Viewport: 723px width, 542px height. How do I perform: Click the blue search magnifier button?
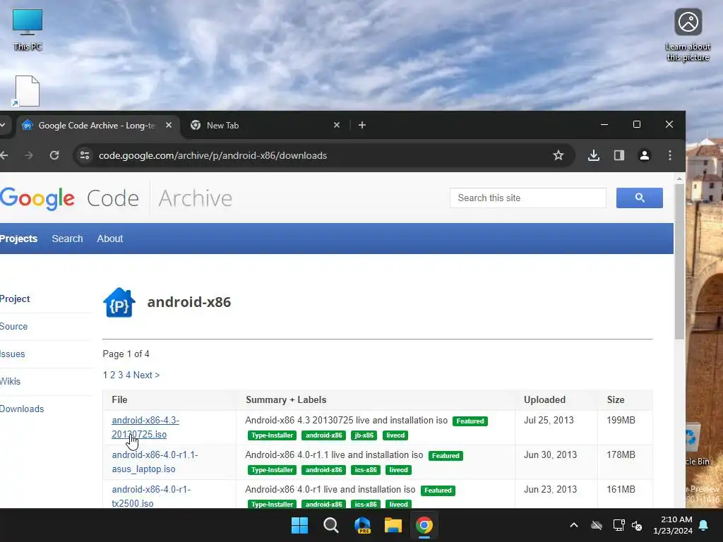coord(640,198)
